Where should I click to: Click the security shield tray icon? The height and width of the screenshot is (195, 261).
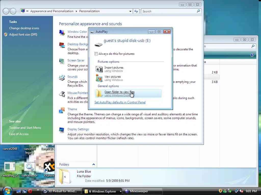click(x=220, y=191)
